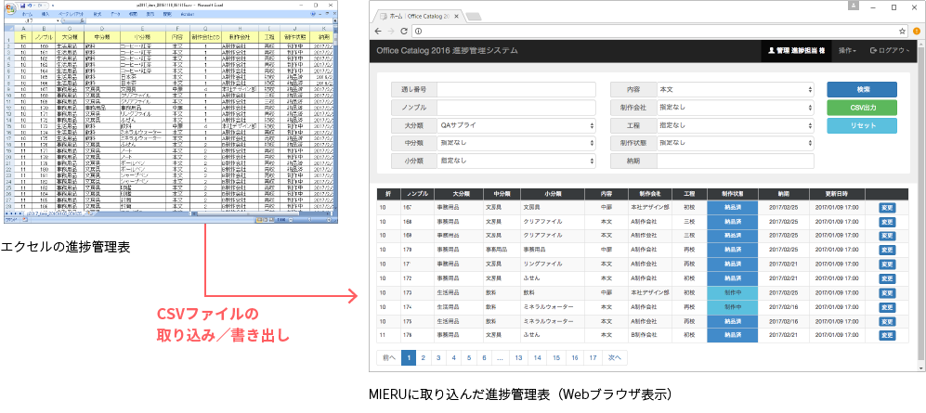Click the green CSV出力 button
This screenshot has height=413, width=926.
861,107
